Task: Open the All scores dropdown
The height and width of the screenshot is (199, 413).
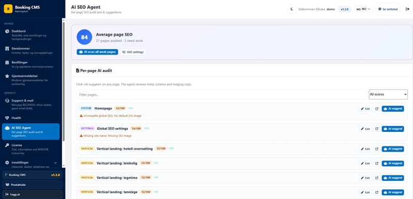Action: point(388,94)
